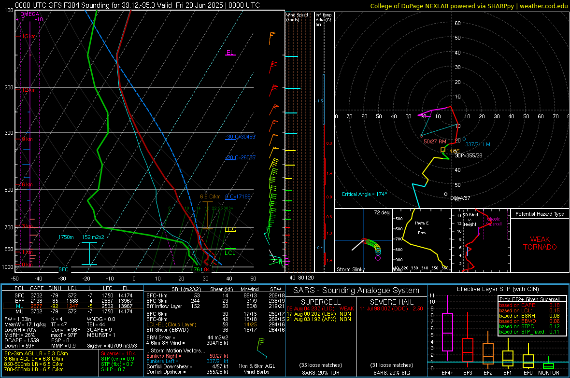This screenshot has height=378, width=570.
Task: Click the UP=355/28 Corfidi label on hodograph
Action: click(469, 155)
